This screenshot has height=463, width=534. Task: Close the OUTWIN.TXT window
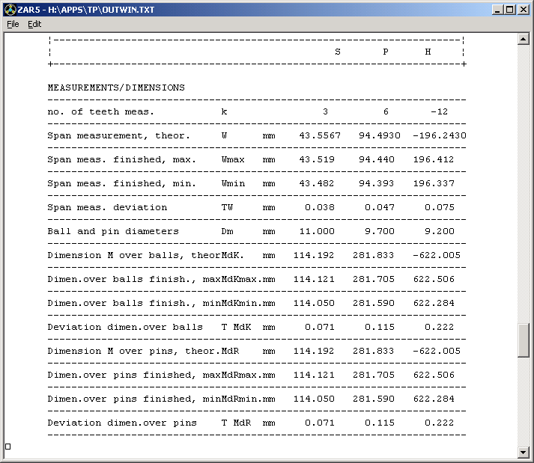[x=524, y=9]
